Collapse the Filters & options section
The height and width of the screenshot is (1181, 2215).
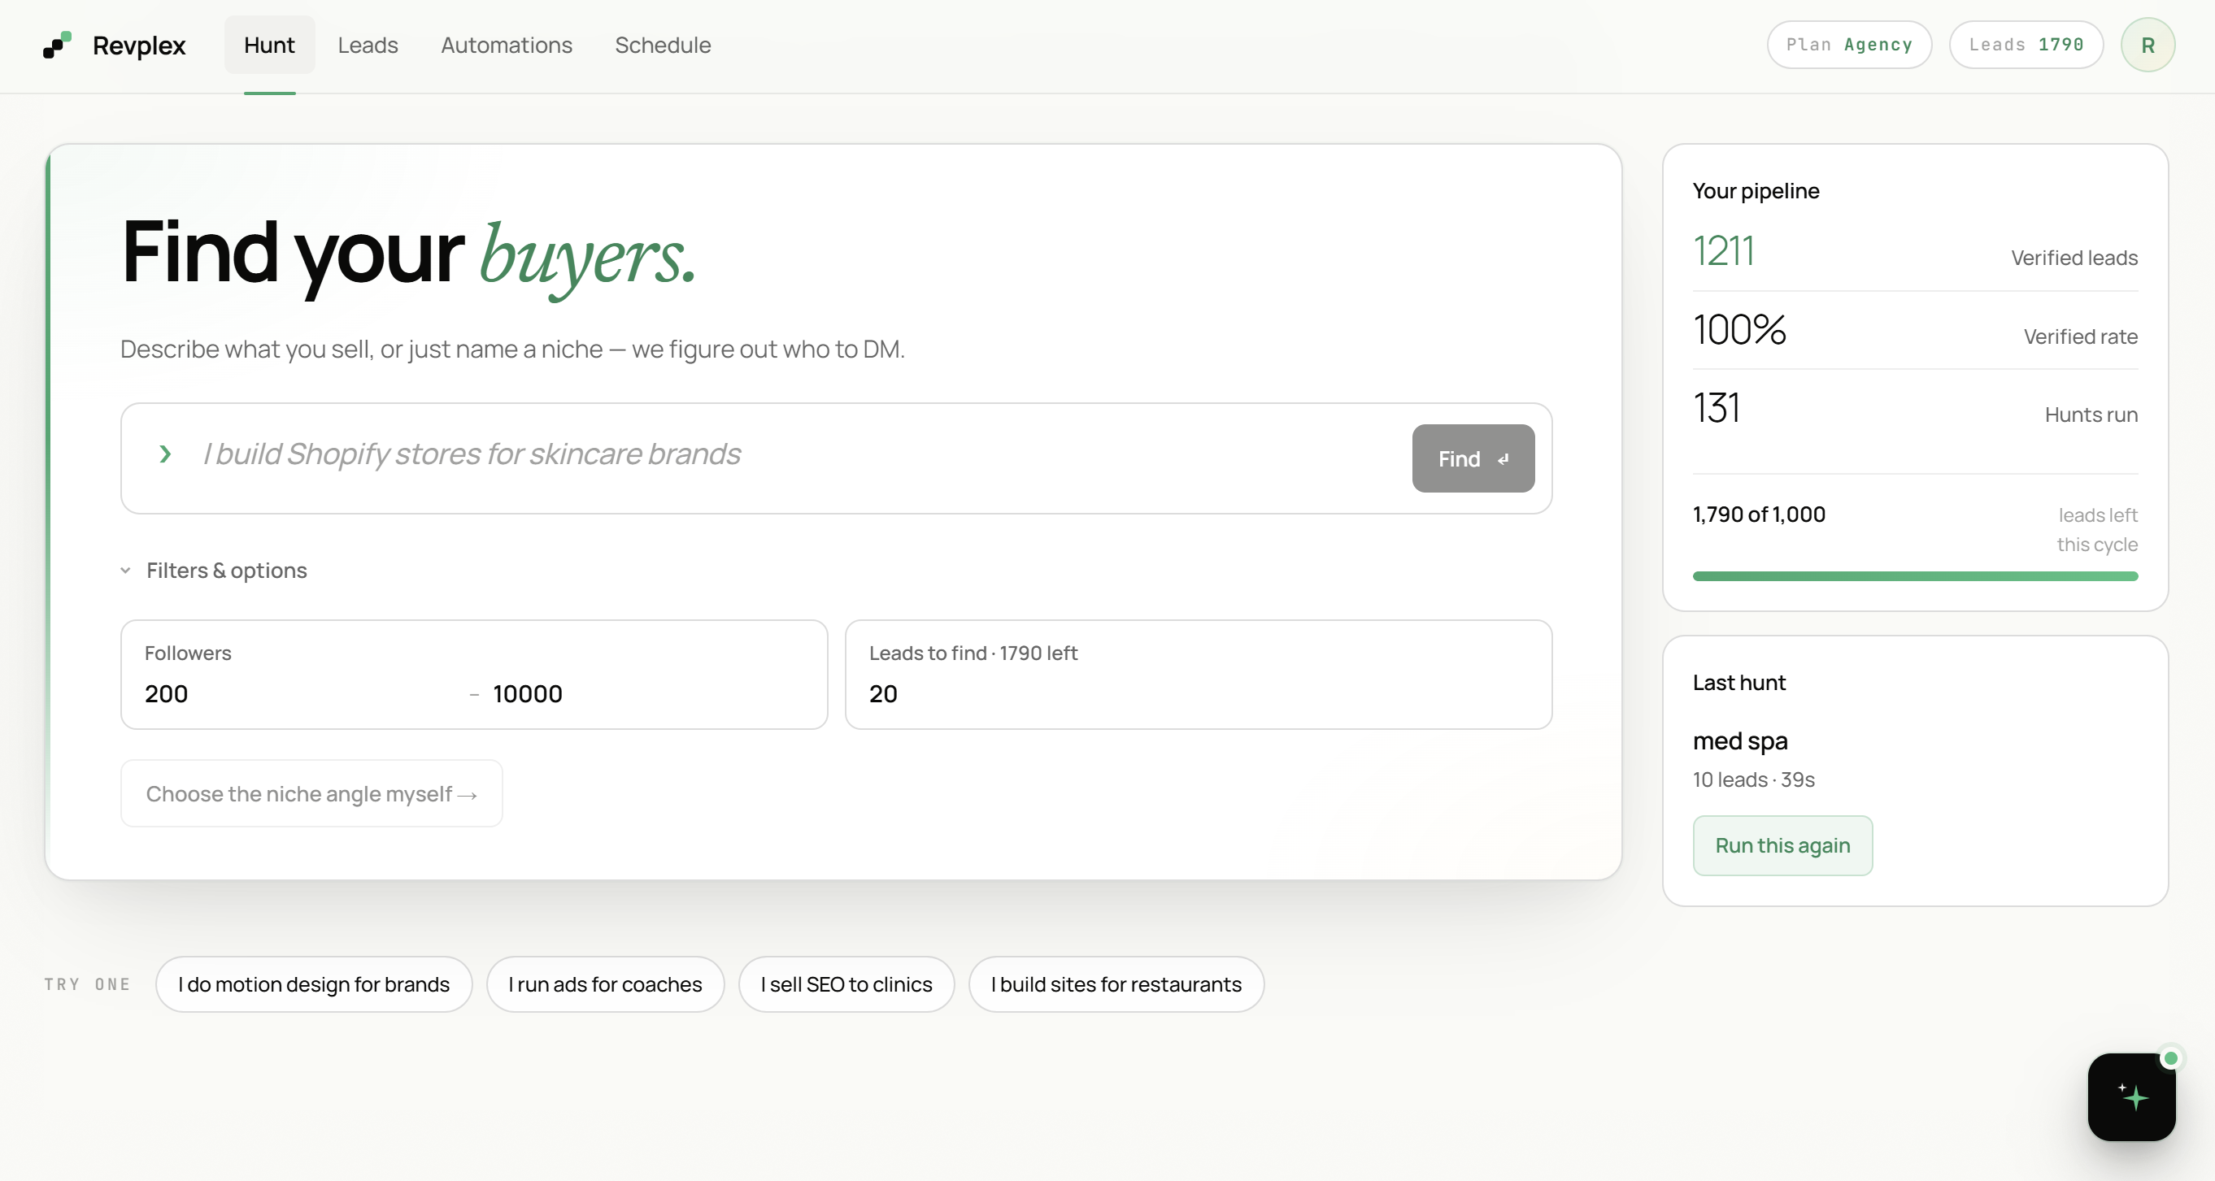pyautogui.click(x=213, y=571)
